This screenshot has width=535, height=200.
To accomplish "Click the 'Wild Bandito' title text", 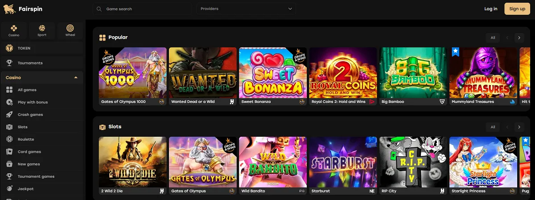I will (253, 191).
